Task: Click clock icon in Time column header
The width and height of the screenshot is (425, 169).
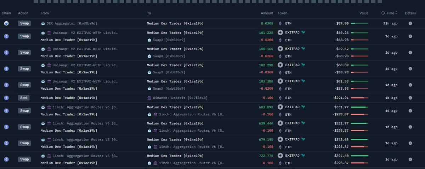Action: pyautogui.click(x=383, y=13)
